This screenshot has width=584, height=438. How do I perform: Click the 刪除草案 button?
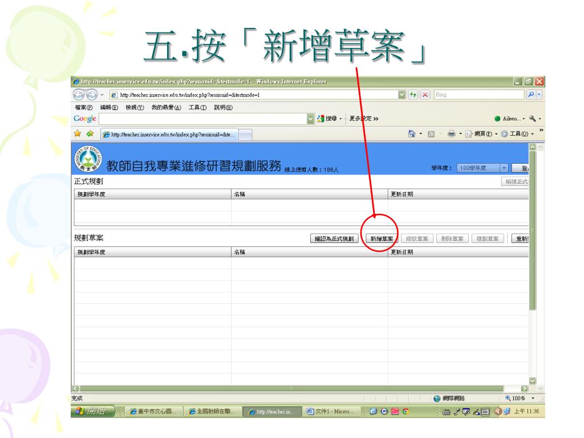click(x=452, y=239)
